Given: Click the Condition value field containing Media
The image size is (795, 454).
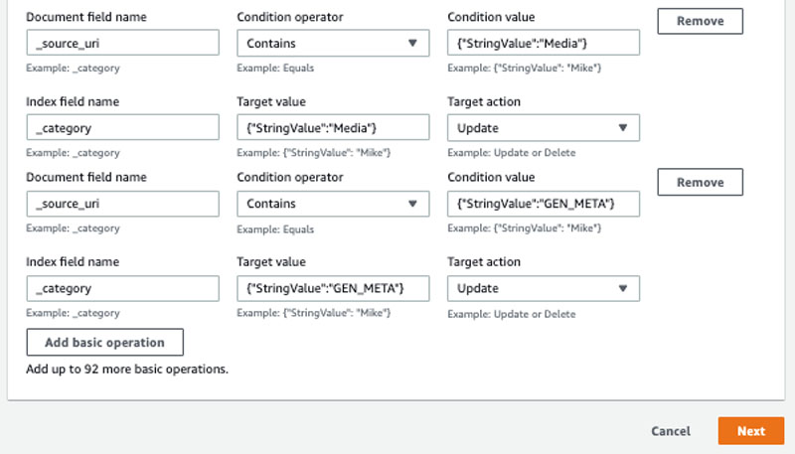Looking at the screenshot, I should (x=544, y=43).
